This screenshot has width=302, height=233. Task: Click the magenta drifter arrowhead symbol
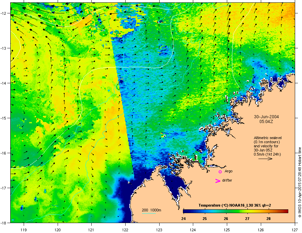(x=218, y=181)
